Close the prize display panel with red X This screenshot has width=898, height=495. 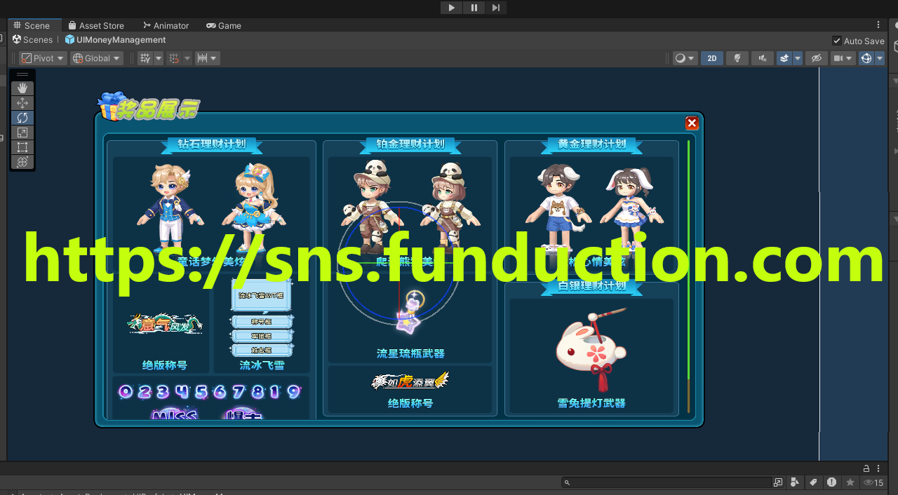coord(692,123)
